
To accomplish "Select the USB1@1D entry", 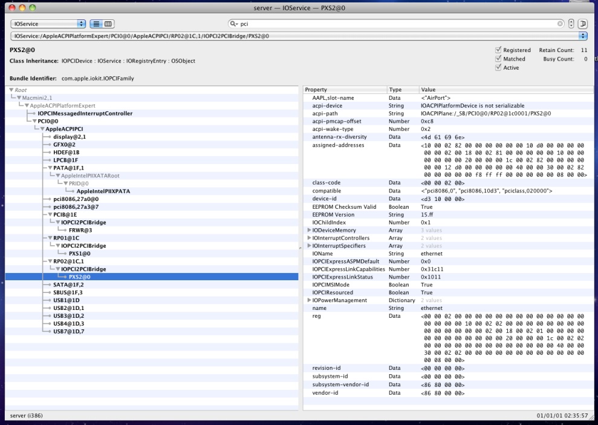I will click(67, 300).
